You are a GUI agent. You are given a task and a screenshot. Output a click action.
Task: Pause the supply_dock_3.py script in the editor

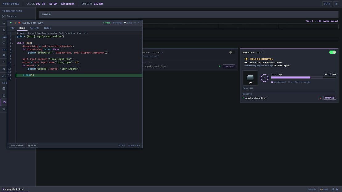(x=15, y=23)
